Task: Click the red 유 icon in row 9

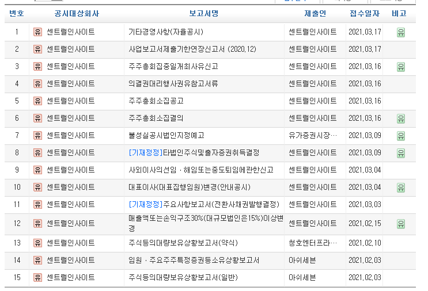Action: 37,170
